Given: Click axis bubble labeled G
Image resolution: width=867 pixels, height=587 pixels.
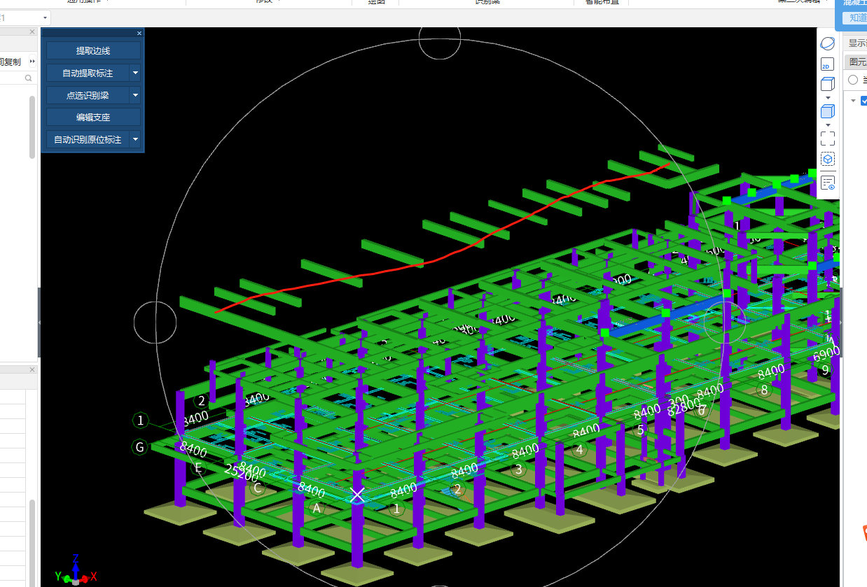Looking at the screenshot, I should coord(140,447).
